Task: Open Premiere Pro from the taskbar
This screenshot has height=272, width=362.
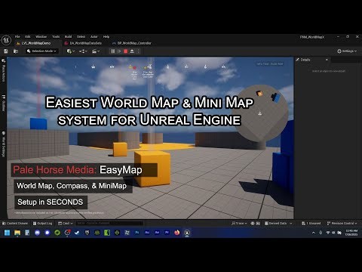Action: click(167, 233)
